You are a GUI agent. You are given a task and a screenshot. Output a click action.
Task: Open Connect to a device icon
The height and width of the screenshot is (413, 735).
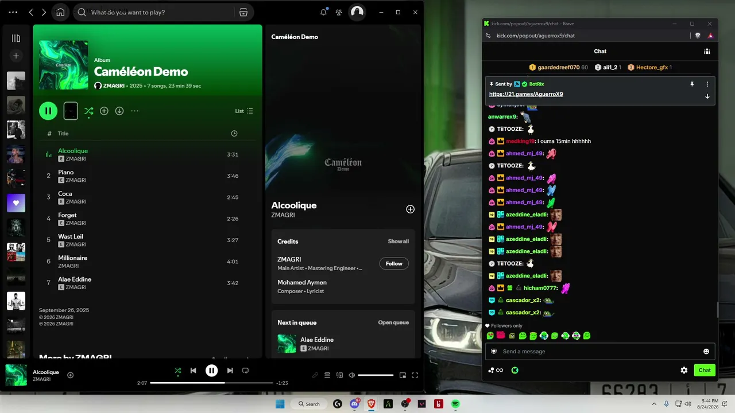pyautogui.click(x=340, y=375)
